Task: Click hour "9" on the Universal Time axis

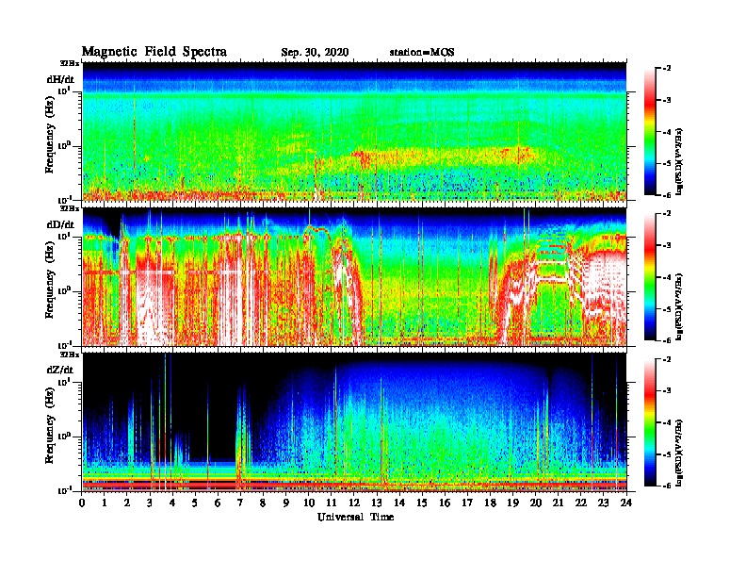Action: point(286,503)
